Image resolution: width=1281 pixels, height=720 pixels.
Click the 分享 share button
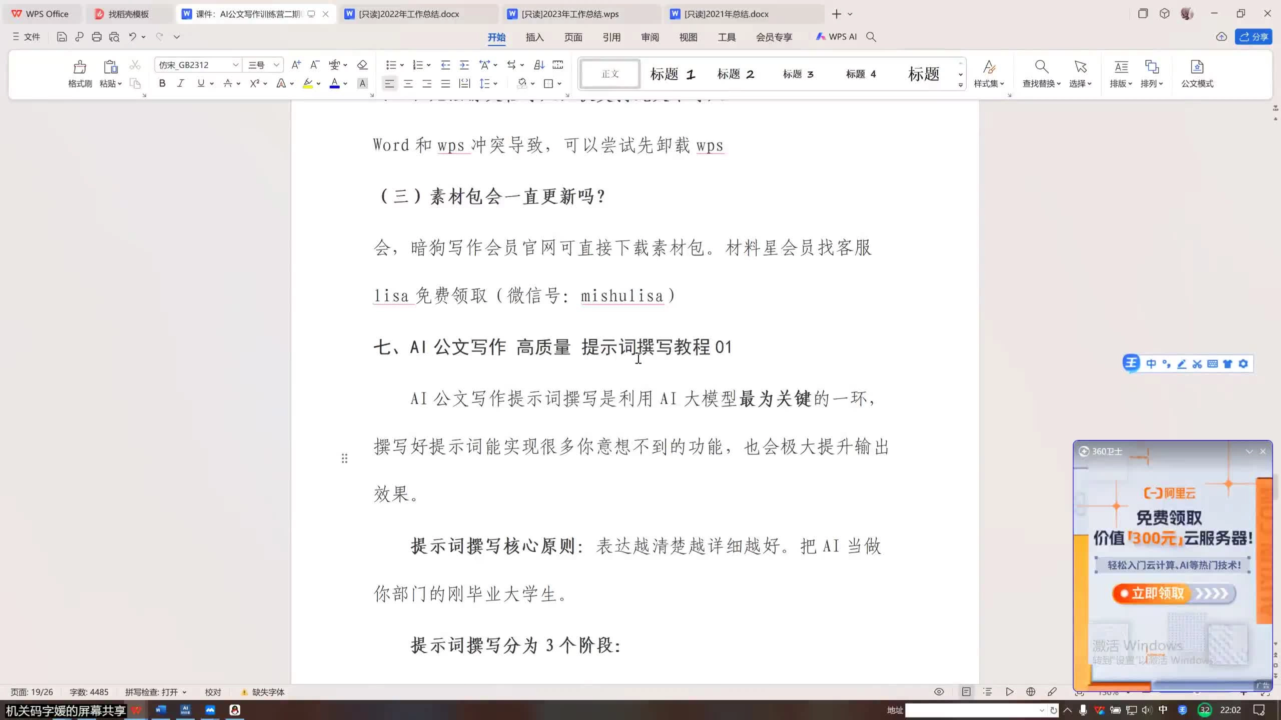1253,37
